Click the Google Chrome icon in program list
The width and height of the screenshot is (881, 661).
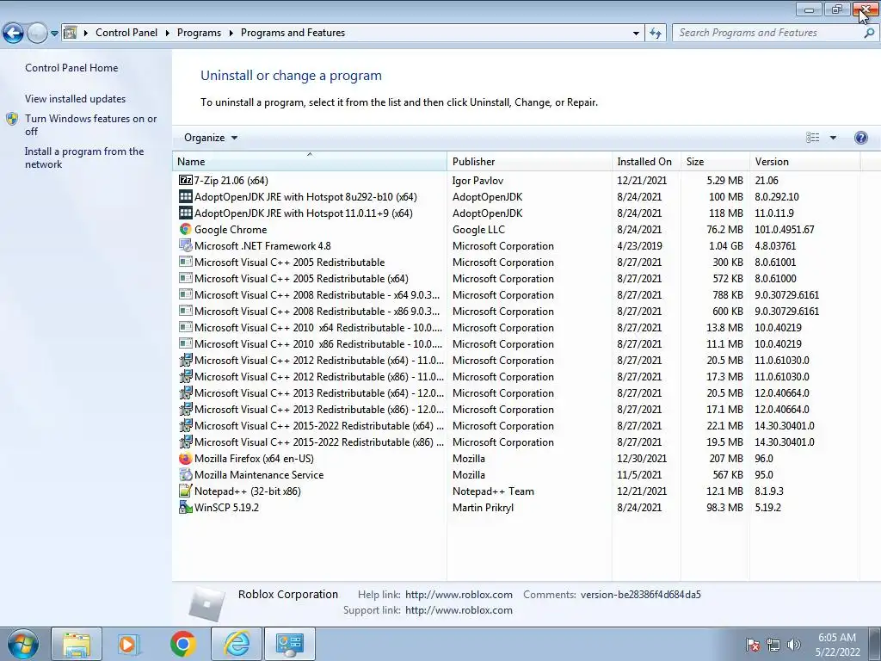click(186, 229)
